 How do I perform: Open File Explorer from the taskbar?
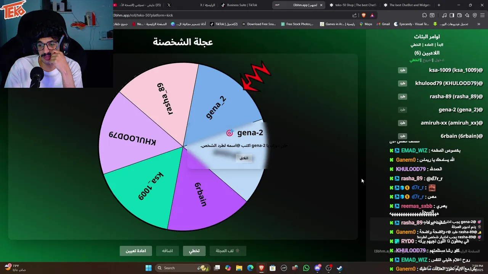239,268
